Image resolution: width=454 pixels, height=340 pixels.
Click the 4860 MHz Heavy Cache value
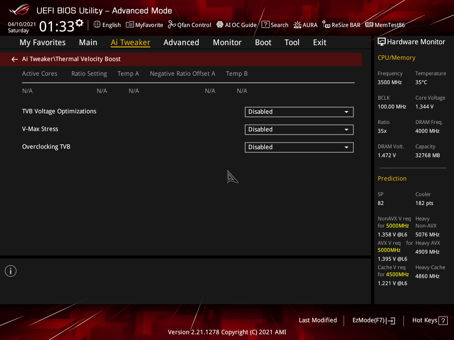427,276
